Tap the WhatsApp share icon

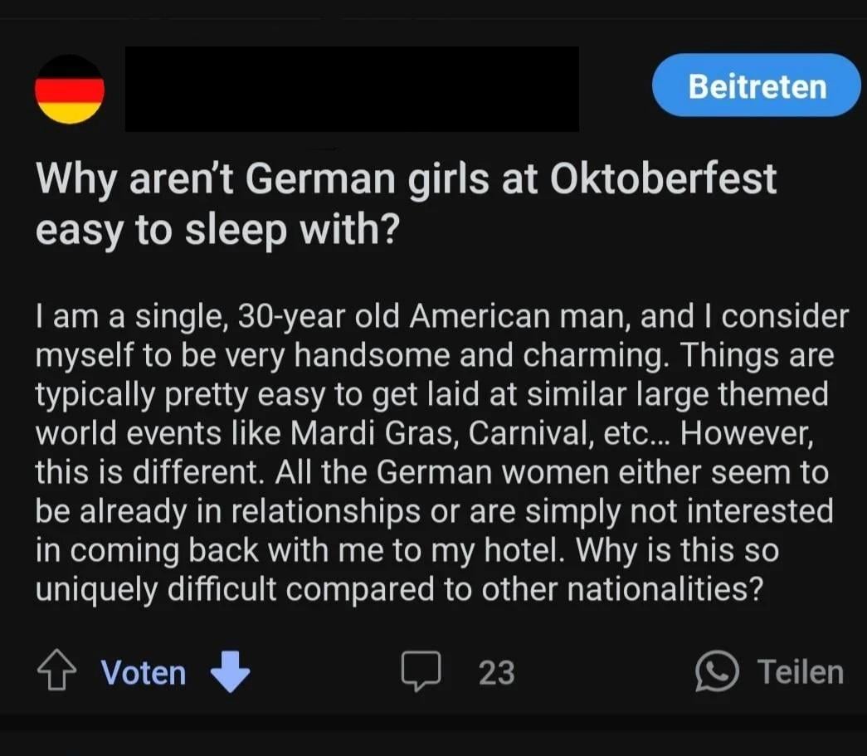(x=716, y=672)
